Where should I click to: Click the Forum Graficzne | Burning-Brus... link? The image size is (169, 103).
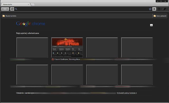pyautogui.click(x=68, y=59)
